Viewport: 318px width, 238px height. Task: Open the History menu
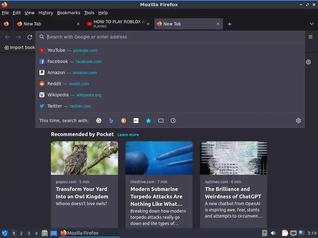tap(46, 13)
